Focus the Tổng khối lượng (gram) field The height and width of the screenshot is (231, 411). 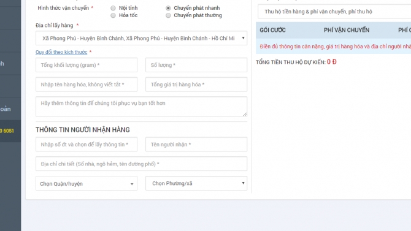click(x=86, y=65)
